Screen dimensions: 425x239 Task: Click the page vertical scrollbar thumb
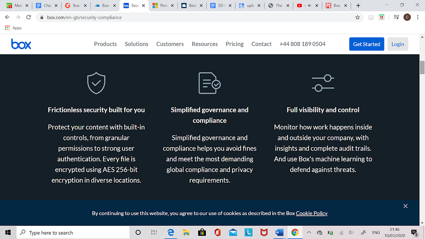point(422,68)
